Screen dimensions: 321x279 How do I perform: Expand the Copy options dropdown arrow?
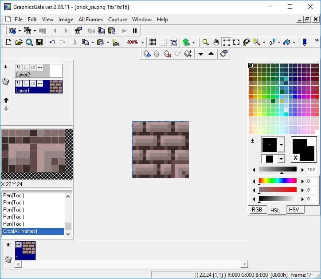[93, 43]
